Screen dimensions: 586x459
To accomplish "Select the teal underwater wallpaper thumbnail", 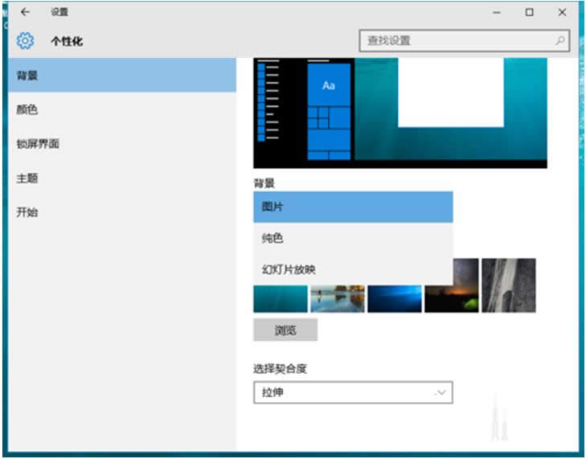I will (x=281, y=299).
